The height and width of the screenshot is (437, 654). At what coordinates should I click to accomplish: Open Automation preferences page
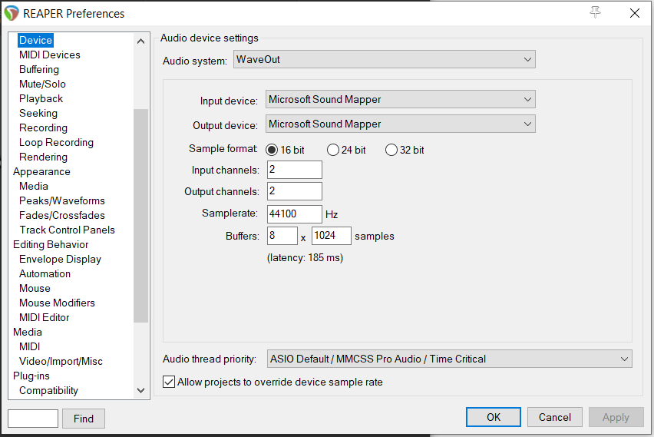45,274
